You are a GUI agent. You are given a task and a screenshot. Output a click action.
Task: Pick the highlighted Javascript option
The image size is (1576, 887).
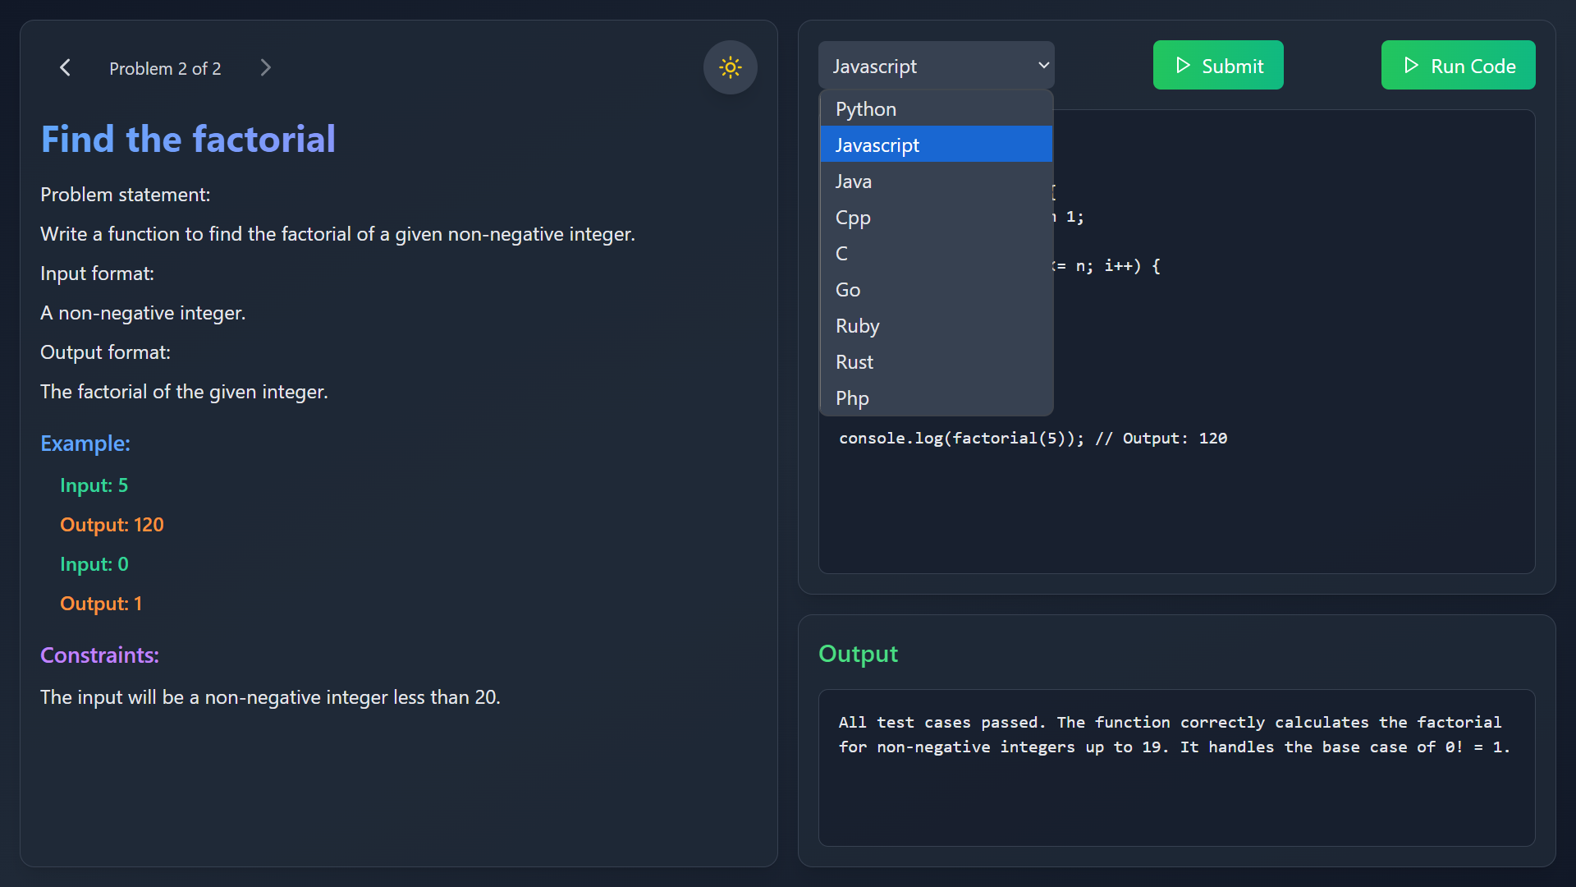point(877,145)
